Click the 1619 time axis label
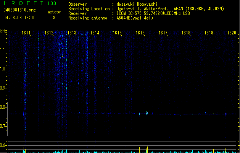 (x=209, y=33)
